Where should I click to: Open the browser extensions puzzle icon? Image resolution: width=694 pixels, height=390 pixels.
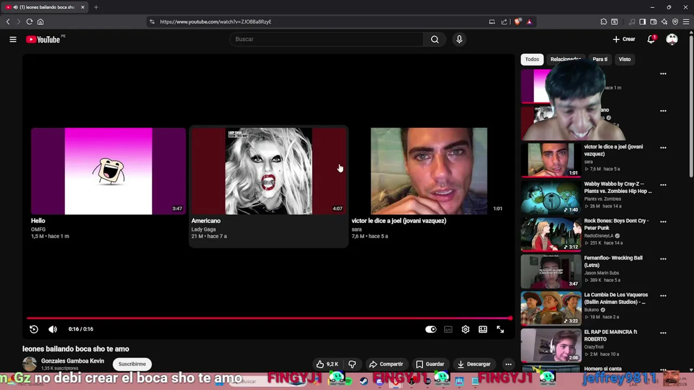(x=603, y=22)
